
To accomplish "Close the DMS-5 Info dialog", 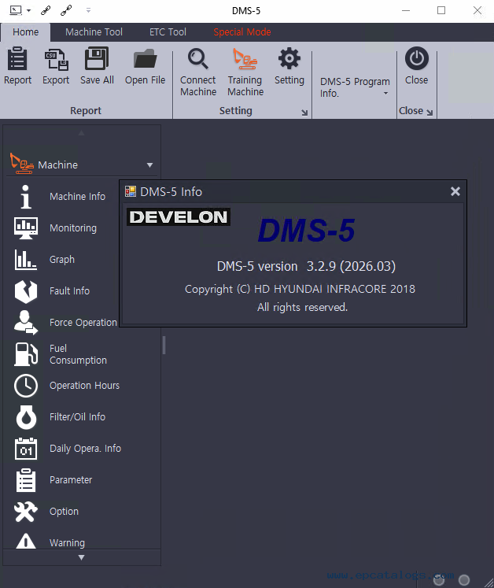I will 455,191.
